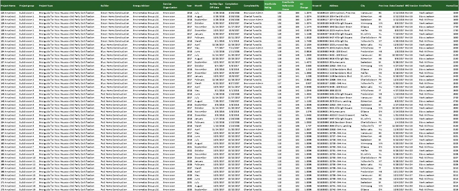The image size is (459, 191).
Task: Select the 'Year' column header
Action: [x=189, y=6]
